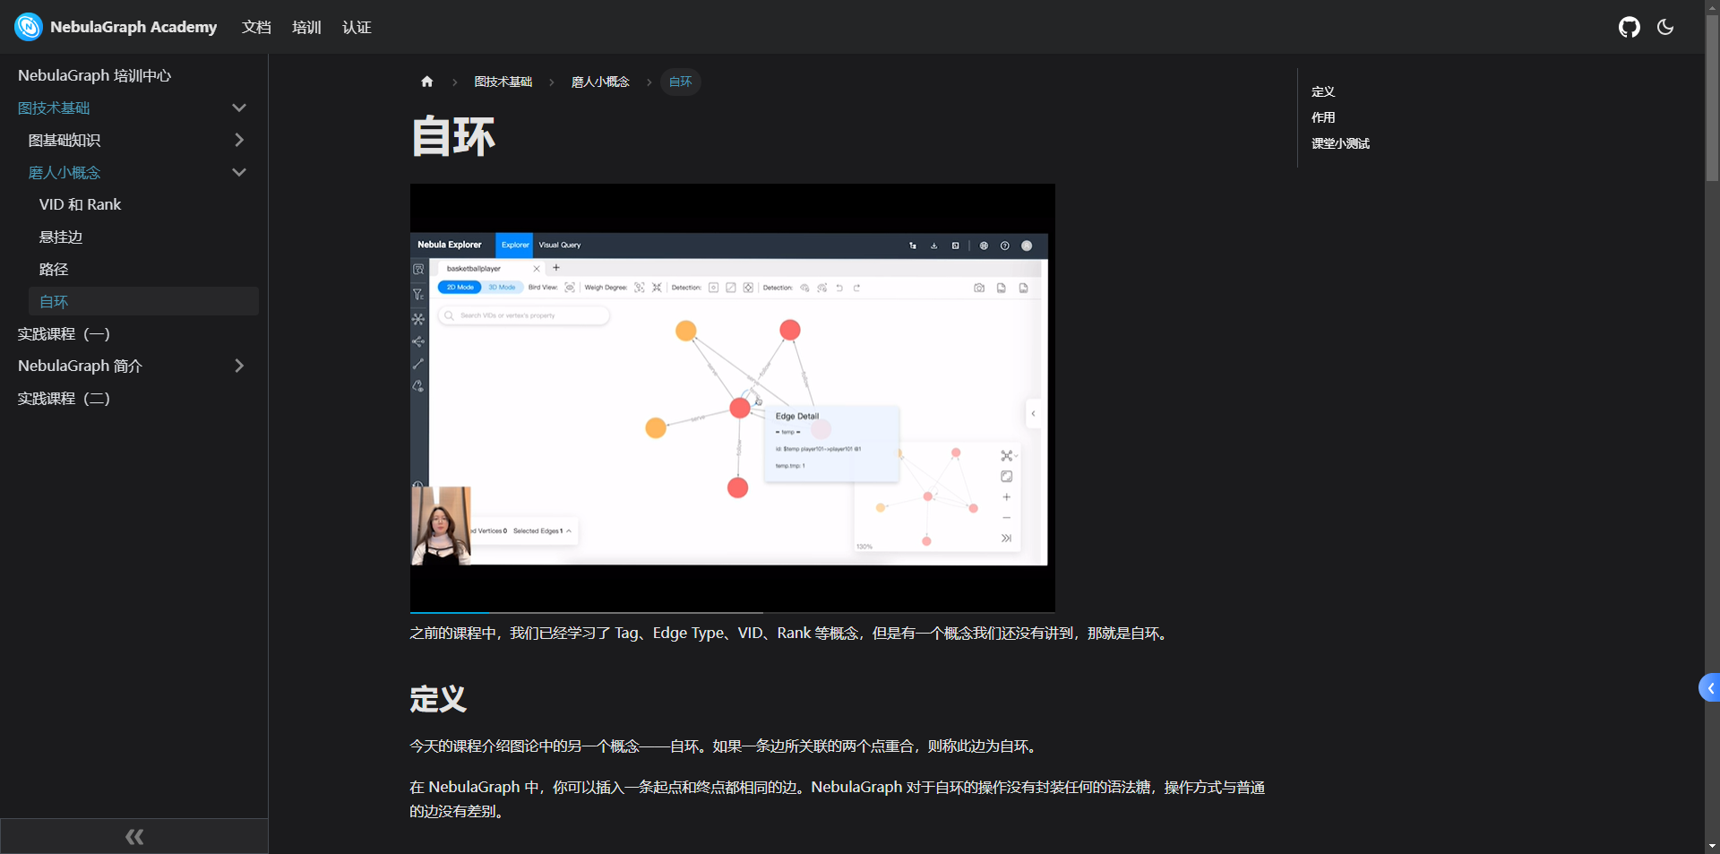Click the camera snapshot icon in video

click(x=979, y=288)
